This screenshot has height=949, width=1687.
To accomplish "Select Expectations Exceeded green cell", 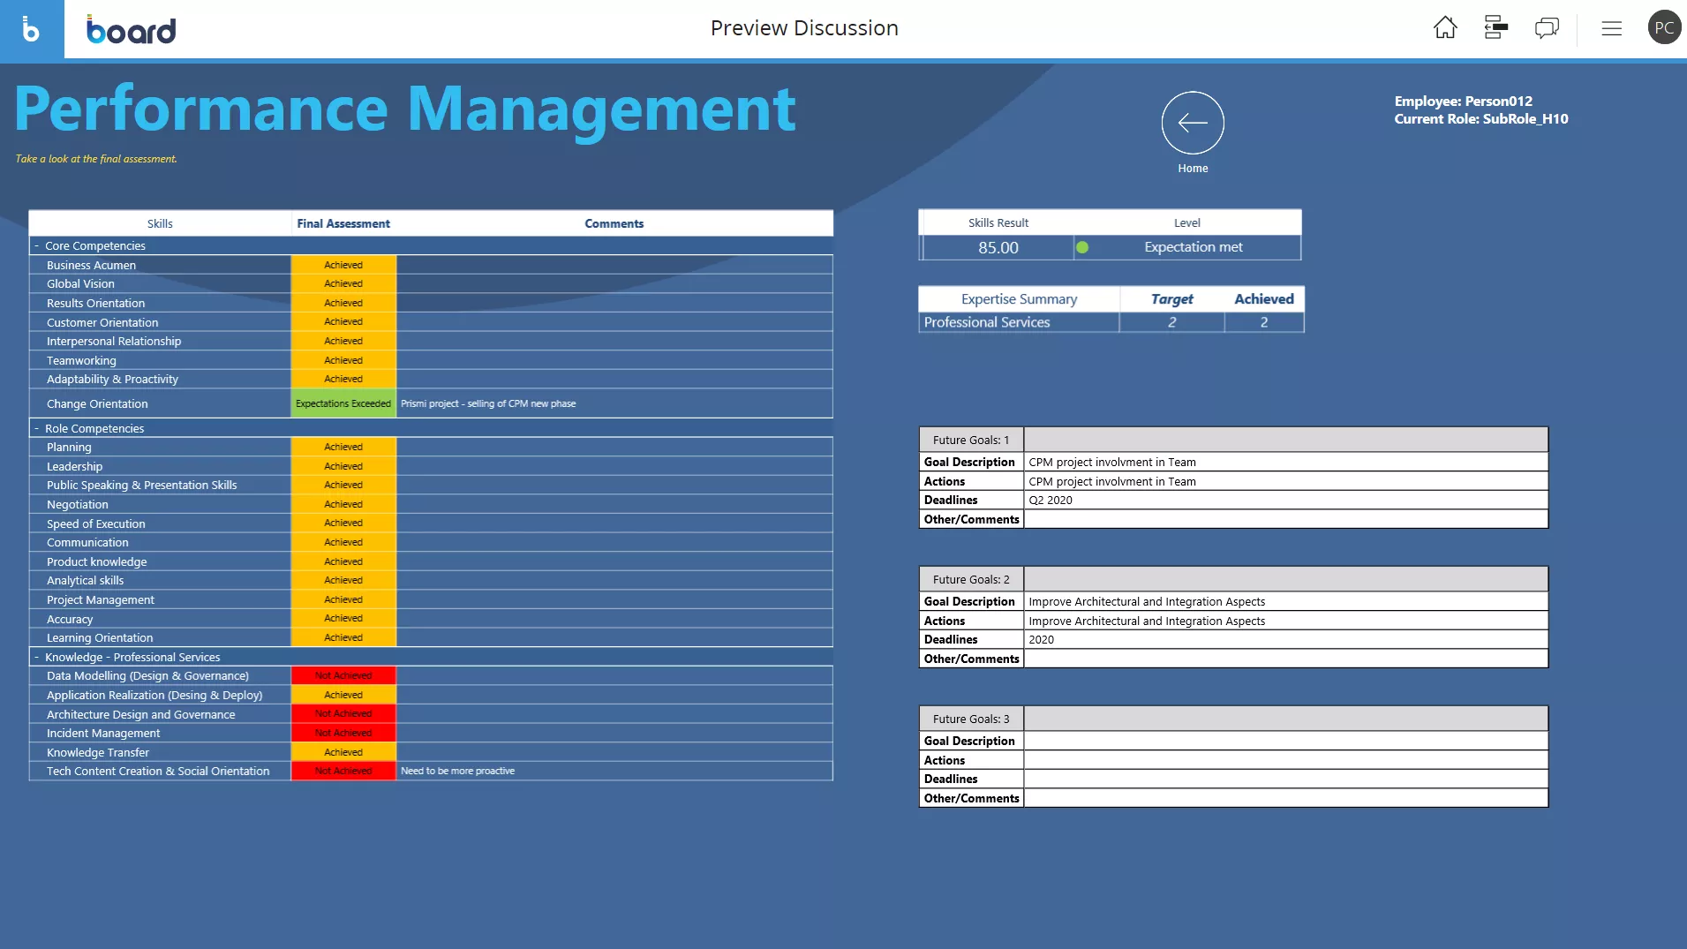I will click(343, 404).
